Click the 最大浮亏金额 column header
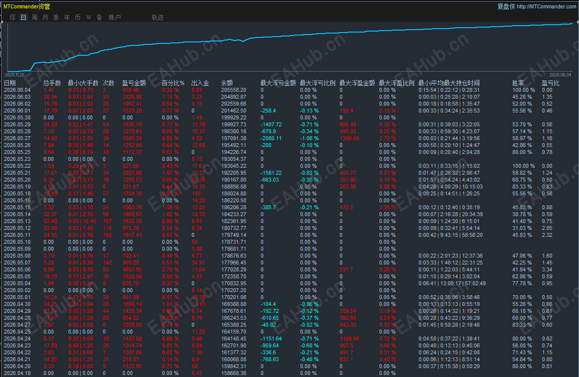 (278, 83)
